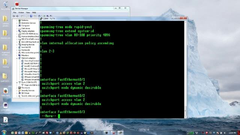Click the taskbar clock showing 12:38 PM
Image resolution: width=240 pixels, height=135 pixels.
(x=232, y=133)
